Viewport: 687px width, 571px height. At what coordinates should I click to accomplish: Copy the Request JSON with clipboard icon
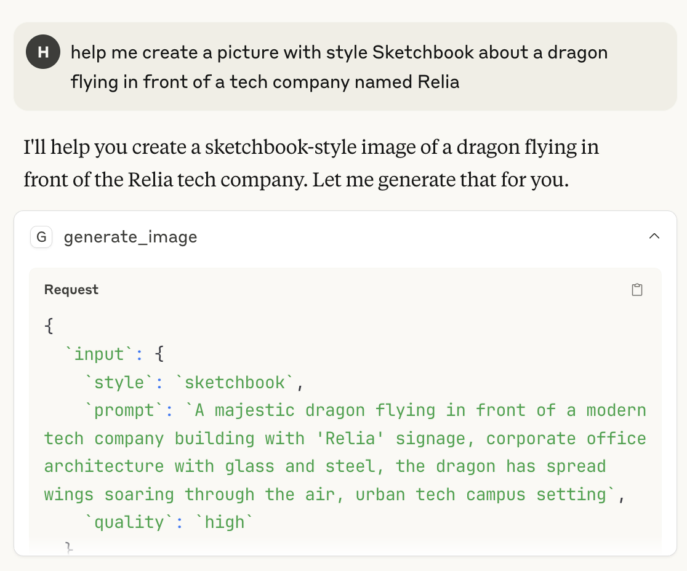tap(637, 289)
